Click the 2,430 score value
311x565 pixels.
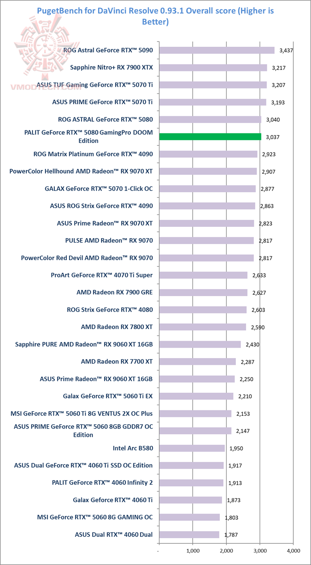(x=253, y=345)
